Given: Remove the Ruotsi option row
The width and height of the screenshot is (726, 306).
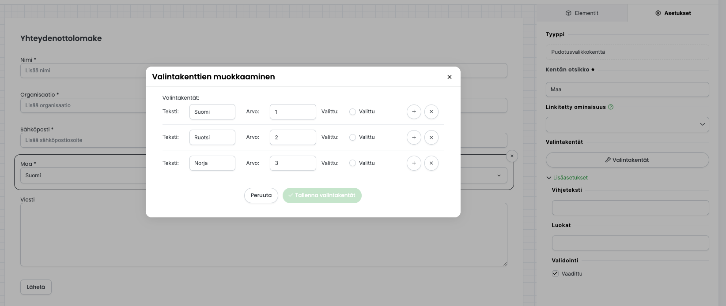Looking at the screenshot, I should [431, 138].
